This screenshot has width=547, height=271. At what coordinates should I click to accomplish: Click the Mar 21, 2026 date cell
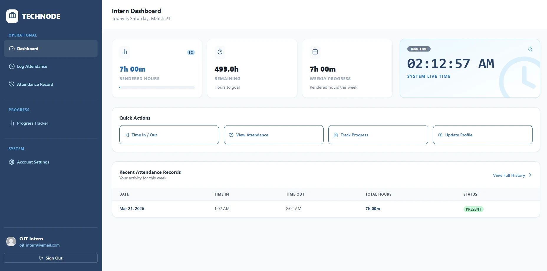click(x=132, y=209)
